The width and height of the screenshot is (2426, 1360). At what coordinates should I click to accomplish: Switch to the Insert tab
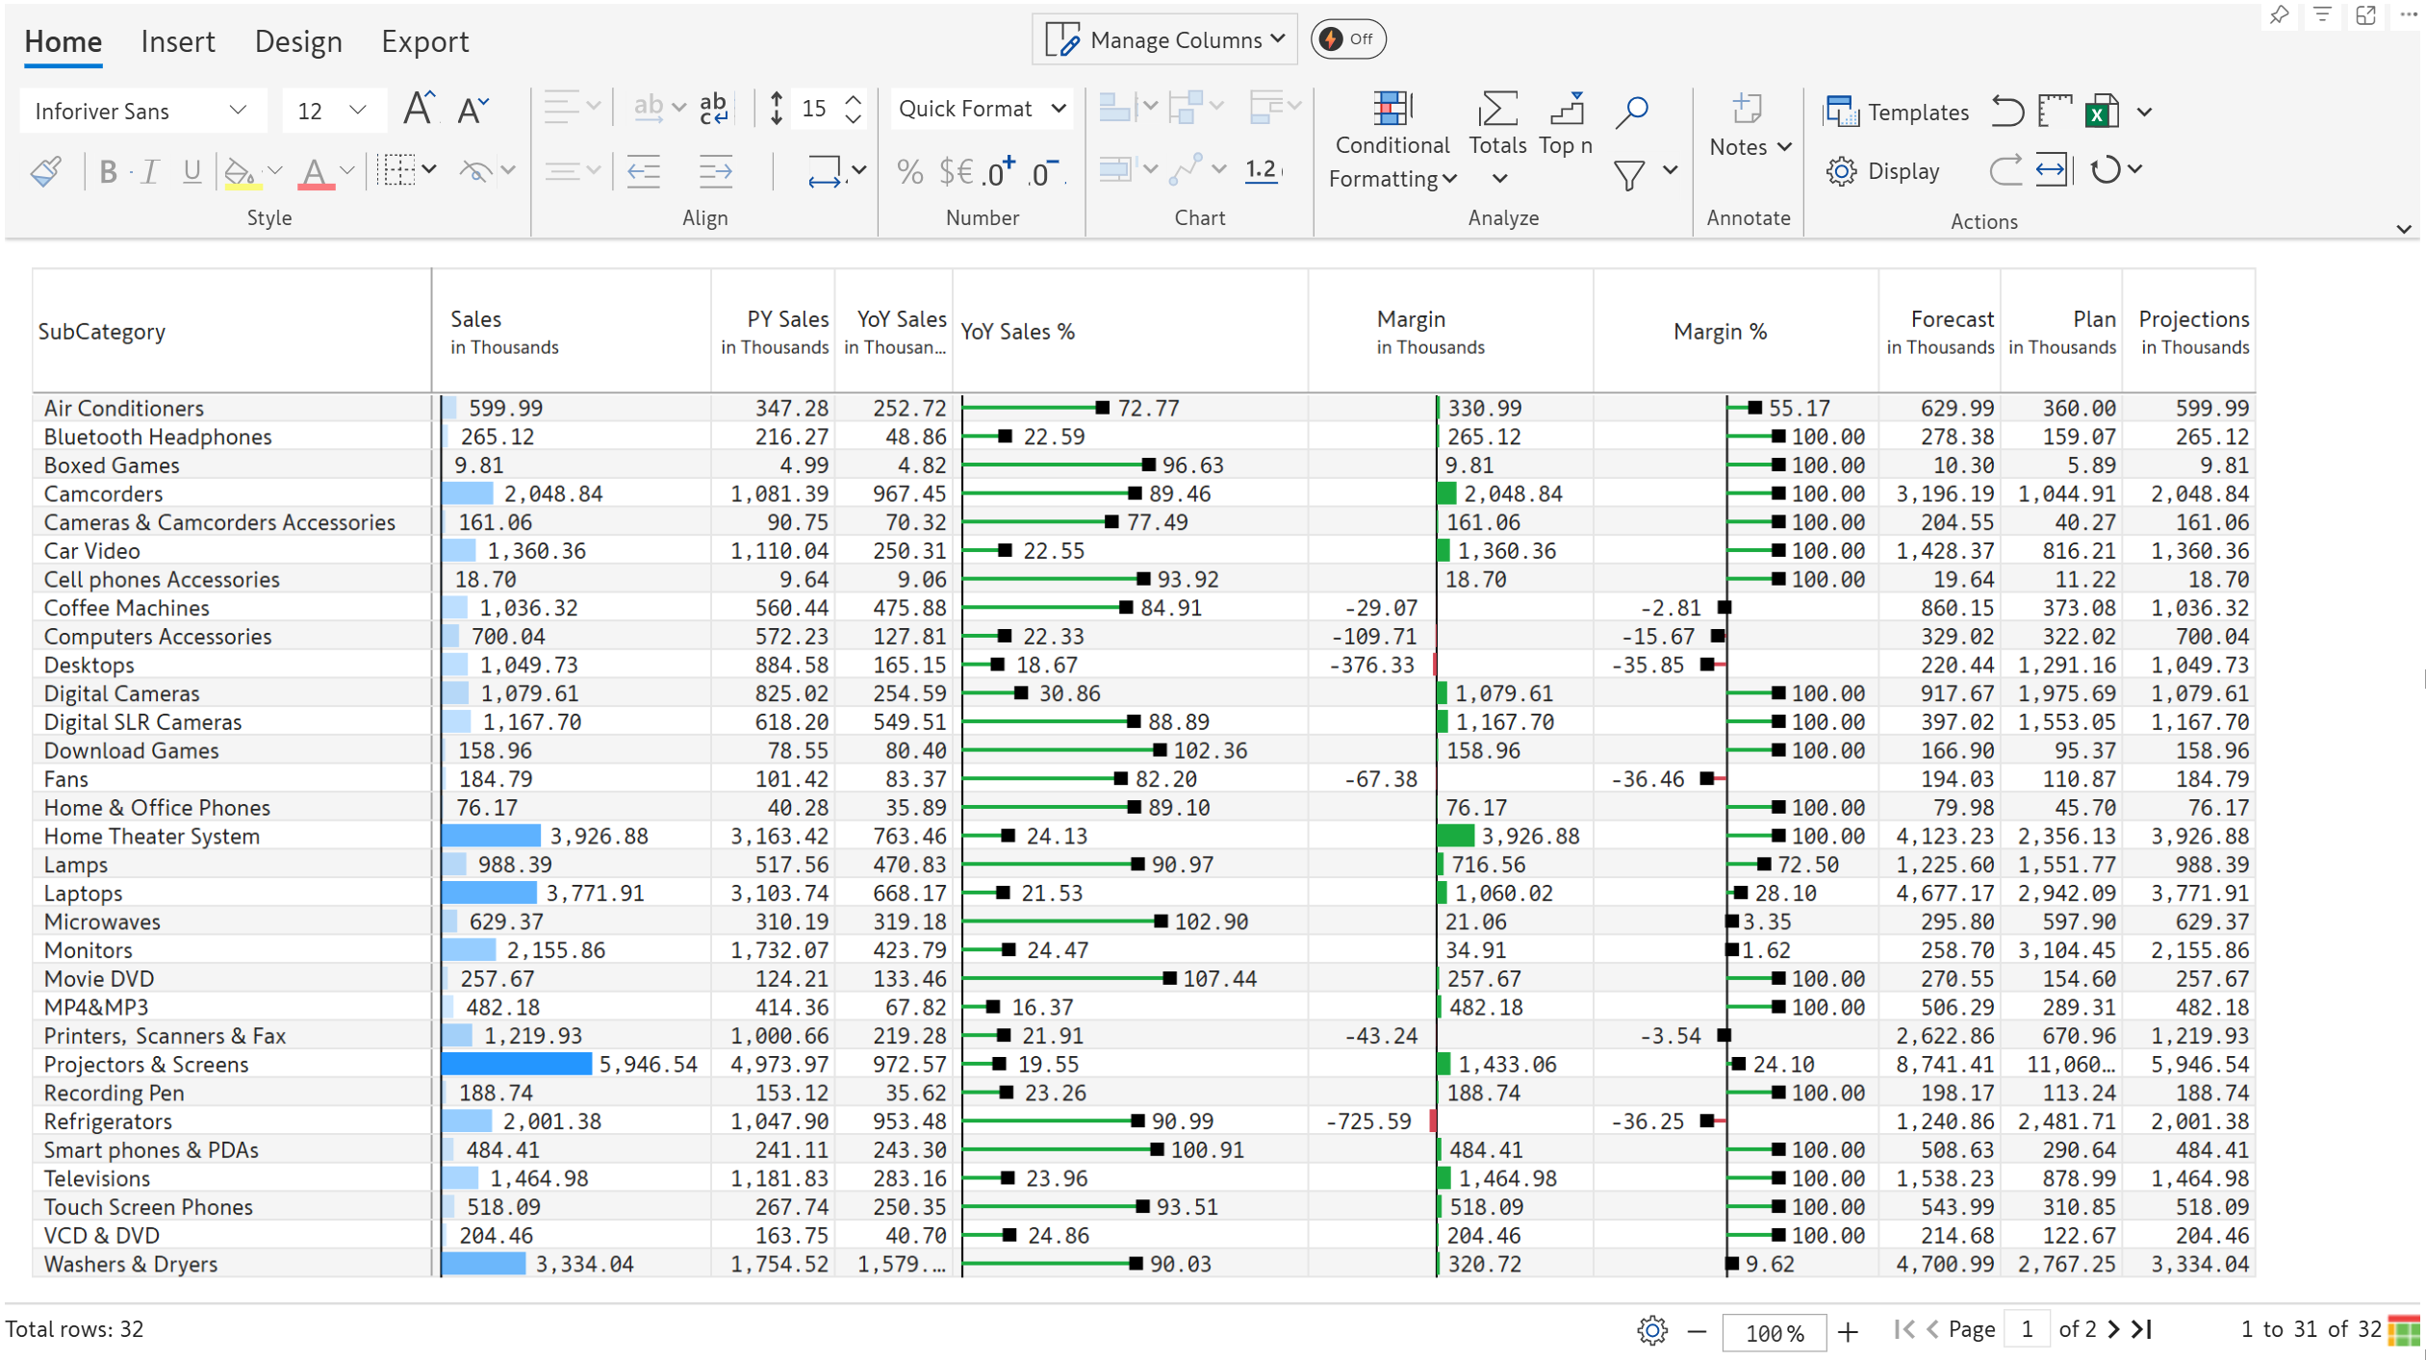click(x=177, y=41)
